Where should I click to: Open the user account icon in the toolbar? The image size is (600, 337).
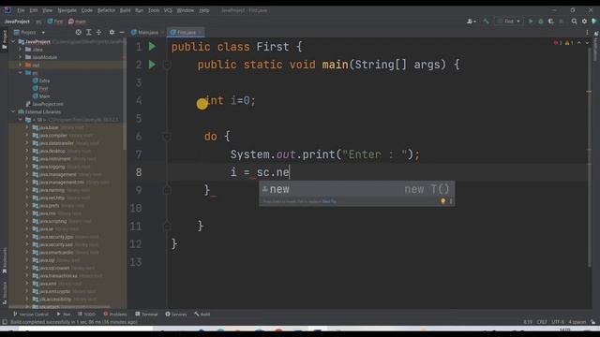click(x=471, y=22)
